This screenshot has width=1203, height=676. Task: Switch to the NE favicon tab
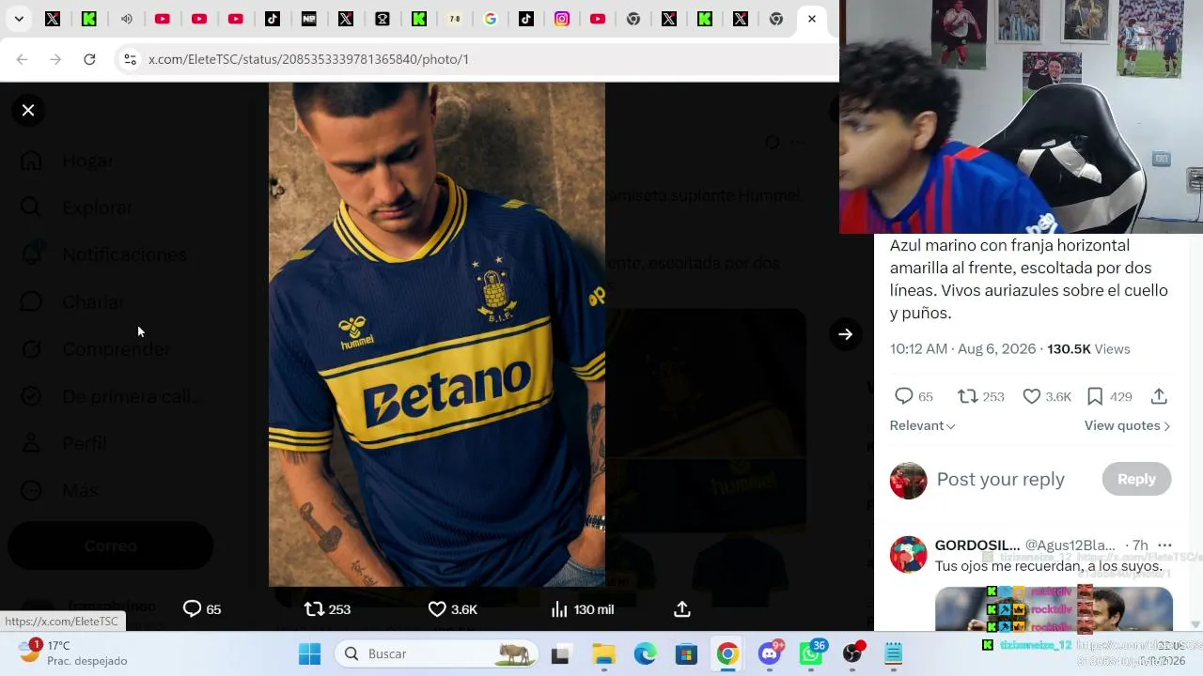(308, 19)
